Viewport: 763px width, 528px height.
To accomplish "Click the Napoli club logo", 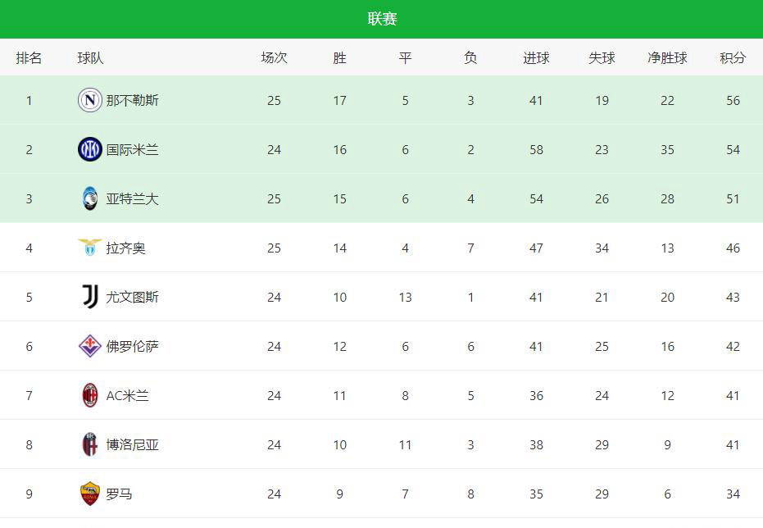I will 89,100.
